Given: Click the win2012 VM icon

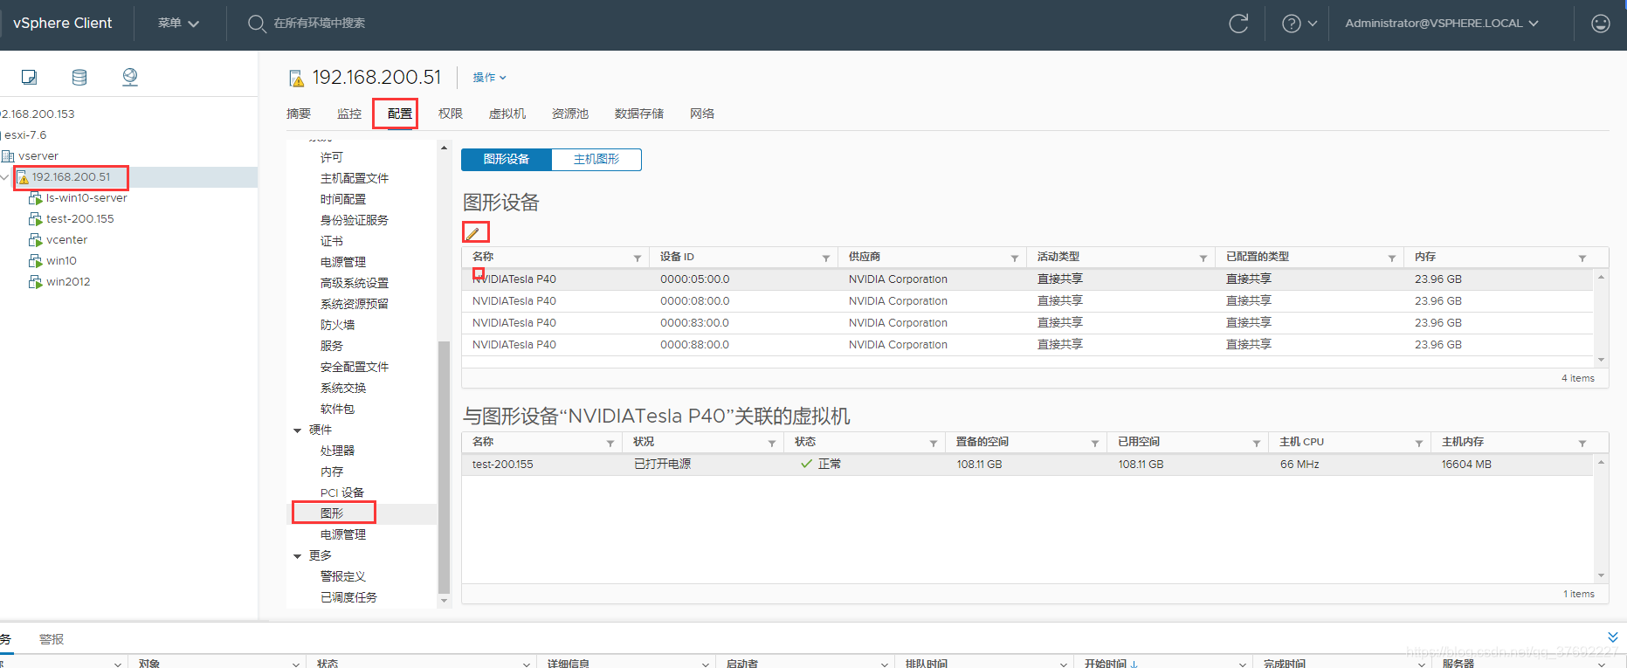Looking at the screenshot, I should tap(35, 282).
